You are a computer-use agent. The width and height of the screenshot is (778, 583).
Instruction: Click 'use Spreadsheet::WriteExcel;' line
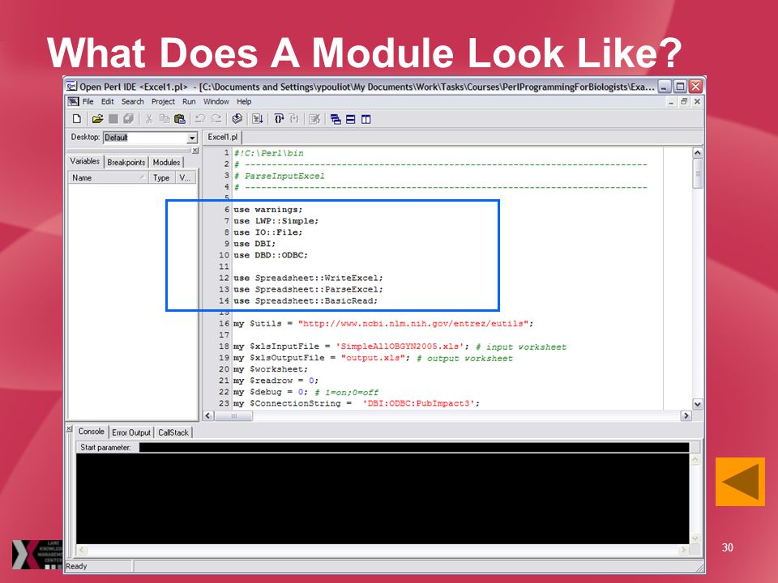[308, 278]
